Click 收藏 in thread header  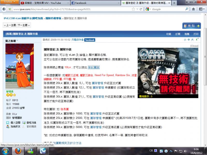[169, 34]
